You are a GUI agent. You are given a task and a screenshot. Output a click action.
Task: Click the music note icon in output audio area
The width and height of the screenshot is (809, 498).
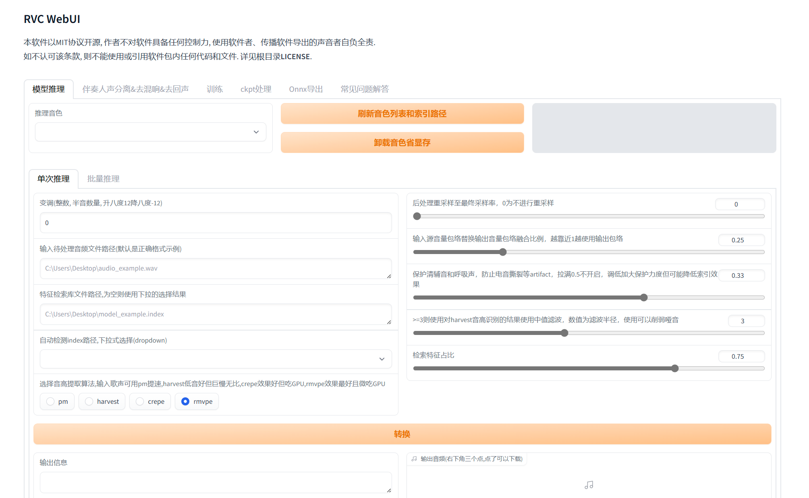point(589,485)
